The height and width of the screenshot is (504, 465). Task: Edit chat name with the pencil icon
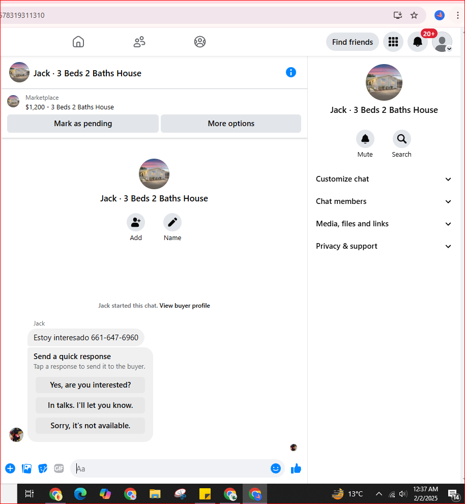click(x=172, y=222)
